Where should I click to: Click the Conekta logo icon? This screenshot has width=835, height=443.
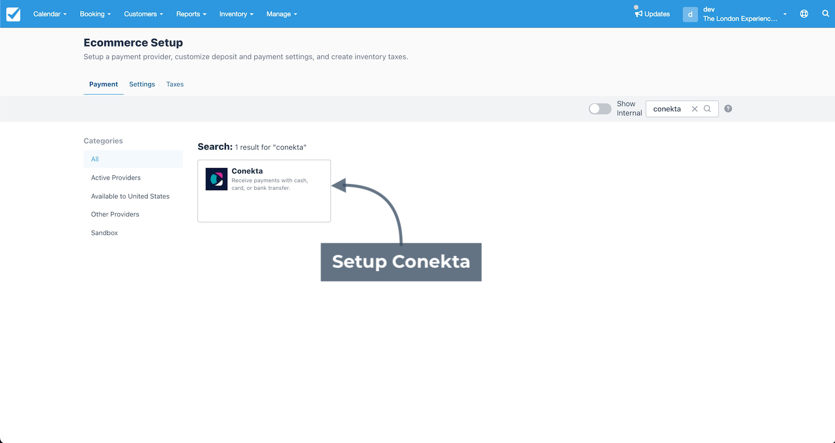[217, 179]
